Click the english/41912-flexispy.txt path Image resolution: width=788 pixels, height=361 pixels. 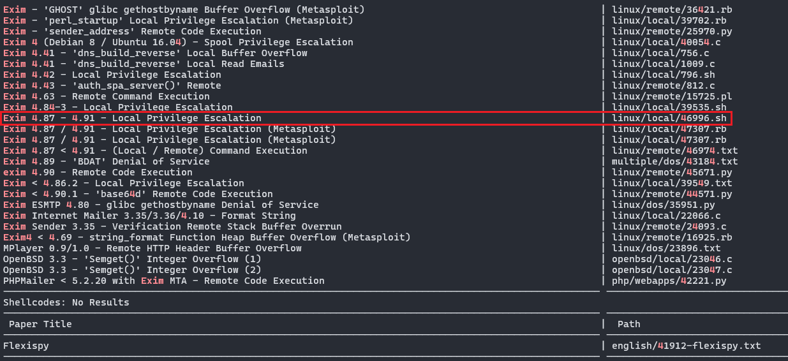point(686,346)
